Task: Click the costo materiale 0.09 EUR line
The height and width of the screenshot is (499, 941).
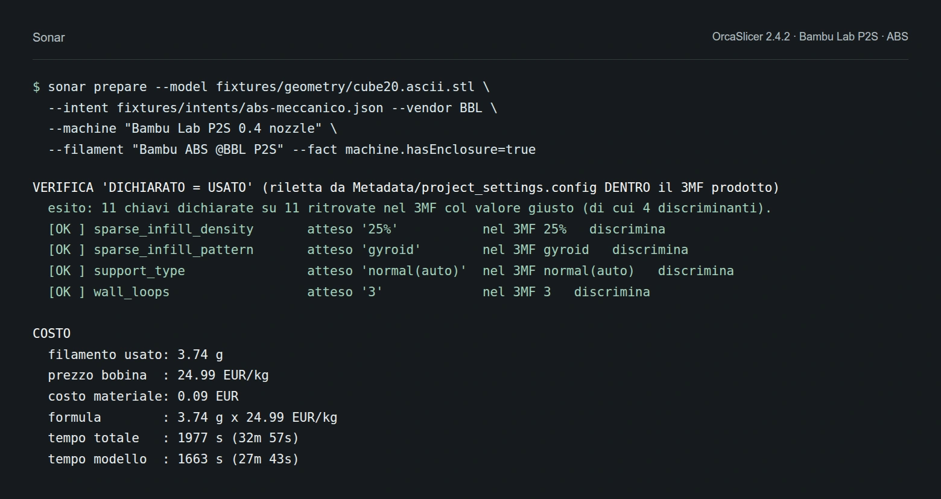Action: tap(144, 396)
